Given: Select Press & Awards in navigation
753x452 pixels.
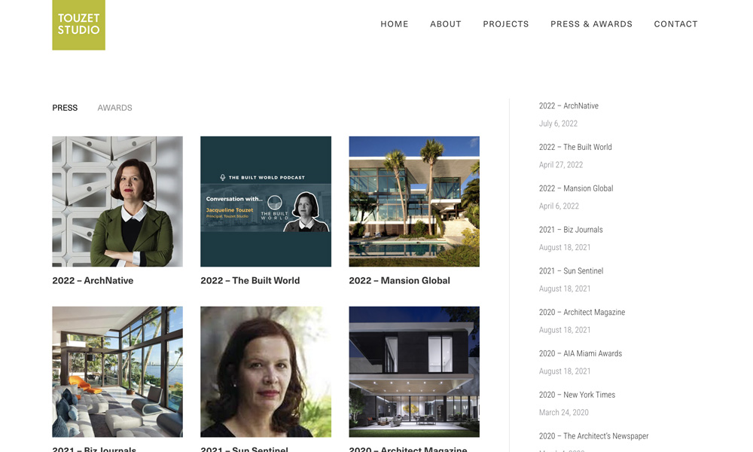Looking at the screenshot, I should [x=591, y=24].
